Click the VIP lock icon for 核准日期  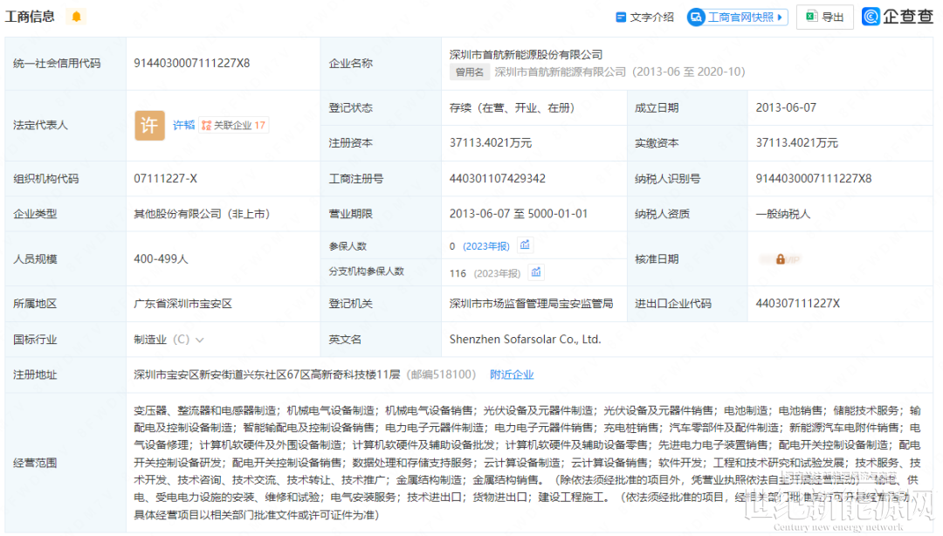pos(780,259)
